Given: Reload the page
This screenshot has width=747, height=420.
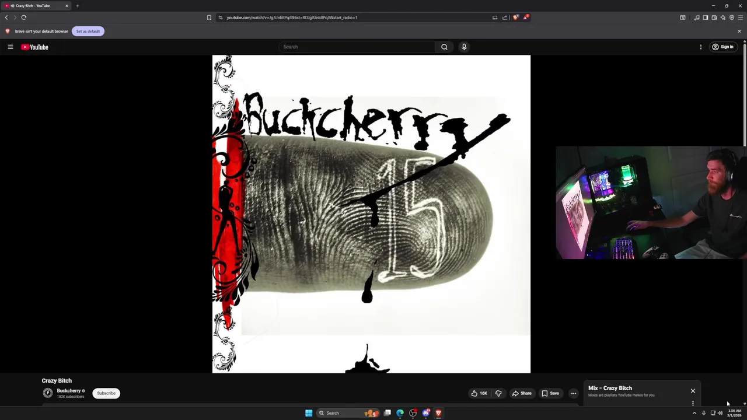Looking at the screenshot, I should click(x=24, y=17).
